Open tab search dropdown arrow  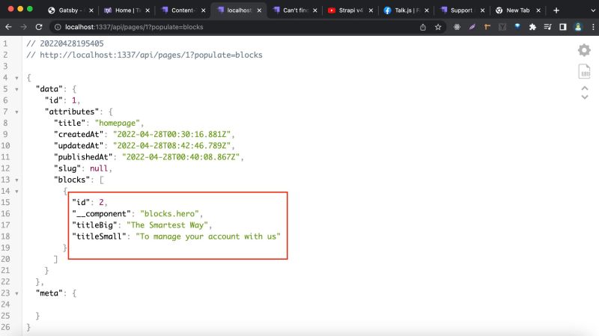tap(593, 10)
